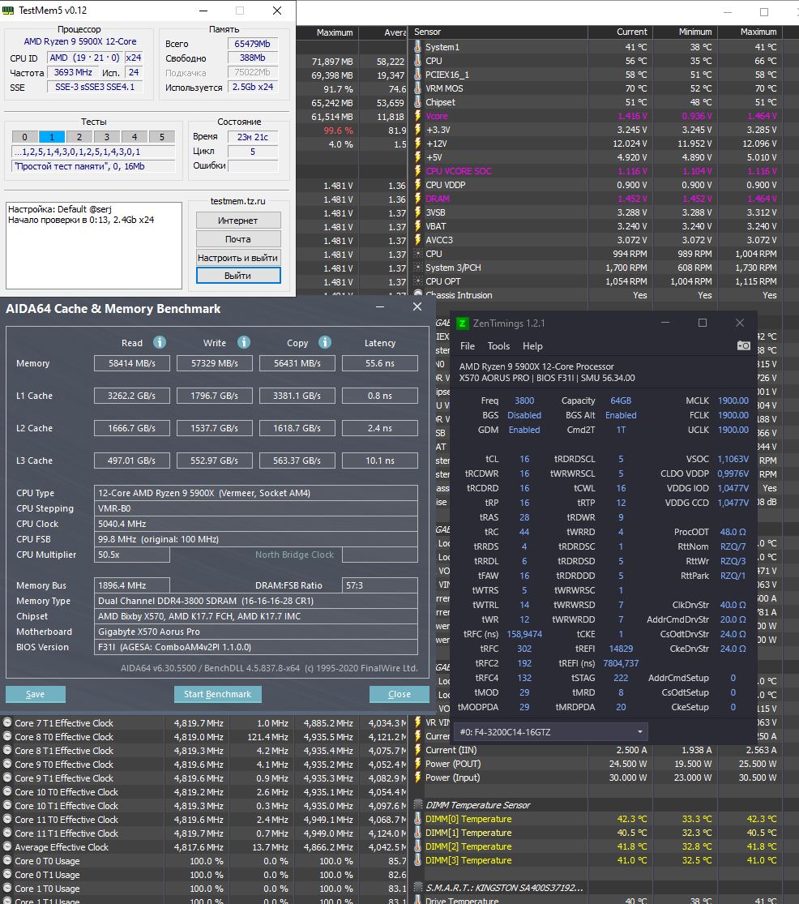
Task: Click the DIMM Temperature Sensor group header
Action: pyautogui.click(x=477, y=805)
